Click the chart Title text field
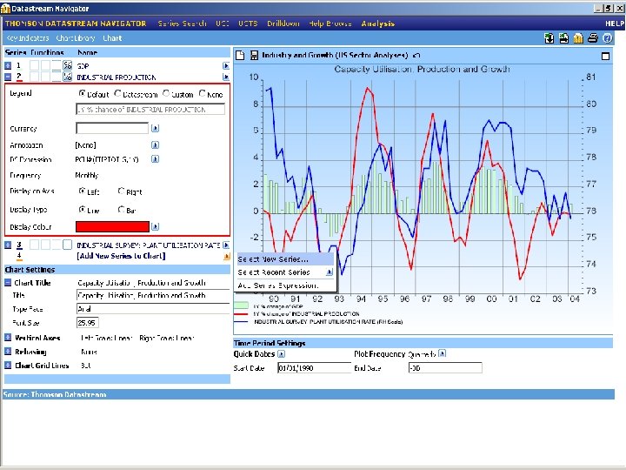Screen dimensions: 626x470 pyautogui.click(x=153, y=295)
